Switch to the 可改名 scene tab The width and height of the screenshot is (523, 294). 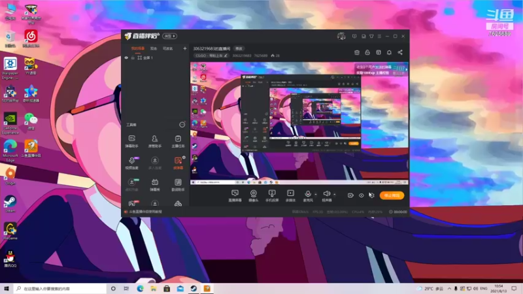pos(168,48)
